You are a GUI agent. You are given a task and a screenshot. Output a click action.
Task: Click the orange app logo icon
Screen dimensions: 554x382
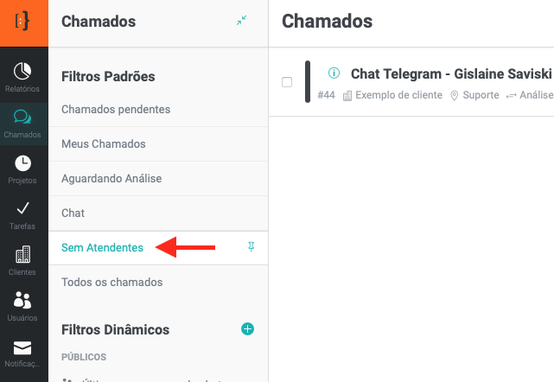click(23, 22)
